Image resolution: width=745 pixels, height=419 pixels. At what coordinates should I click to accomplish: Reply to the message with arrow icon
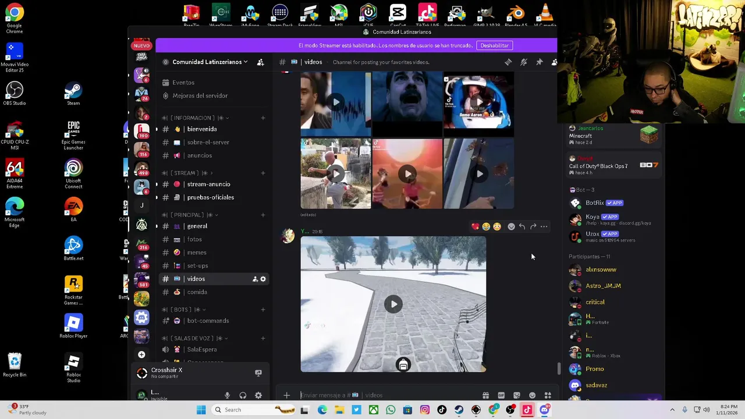pyautogui.click(x=522, y=226)
